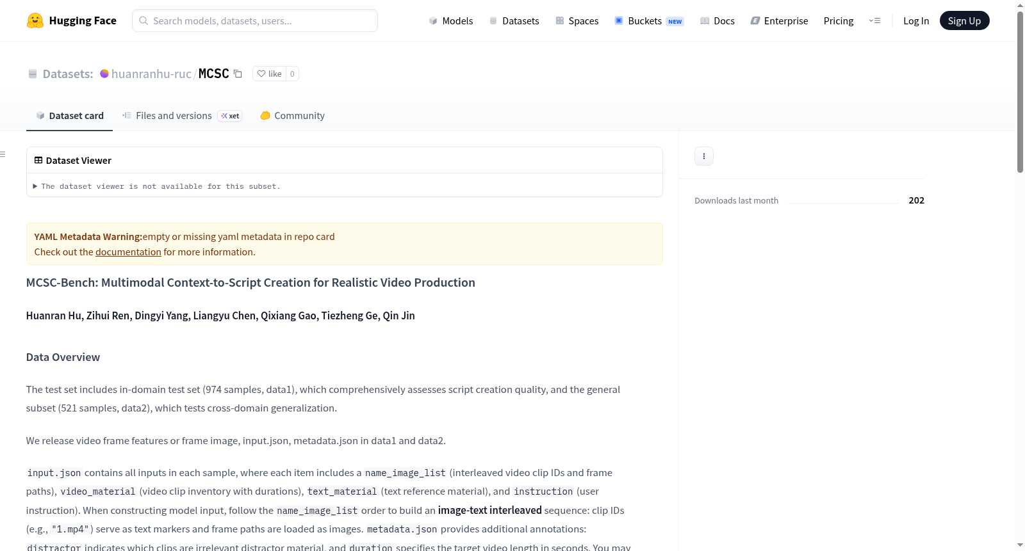The height and width of the screenshot is (551, 1025).
Task: Click the search magnifier icon
Action: (143, 20)
